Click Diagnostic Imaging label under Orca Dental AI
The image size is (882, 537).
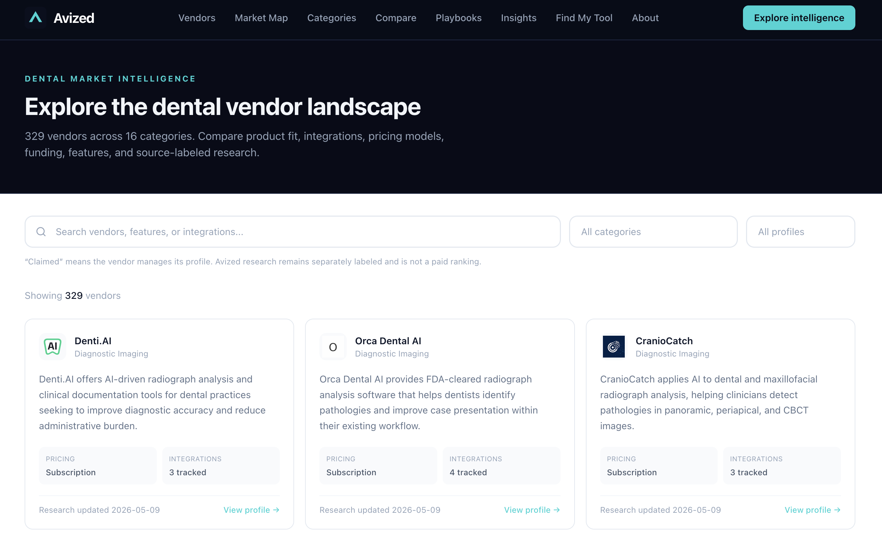(392, 353)
